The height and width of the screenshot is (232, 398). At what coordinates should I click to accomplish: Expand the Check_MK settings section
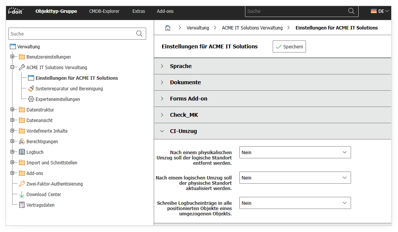click(x=272, y=115)
